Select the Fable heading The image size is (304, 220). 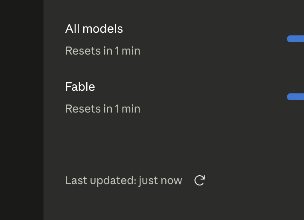80,87
